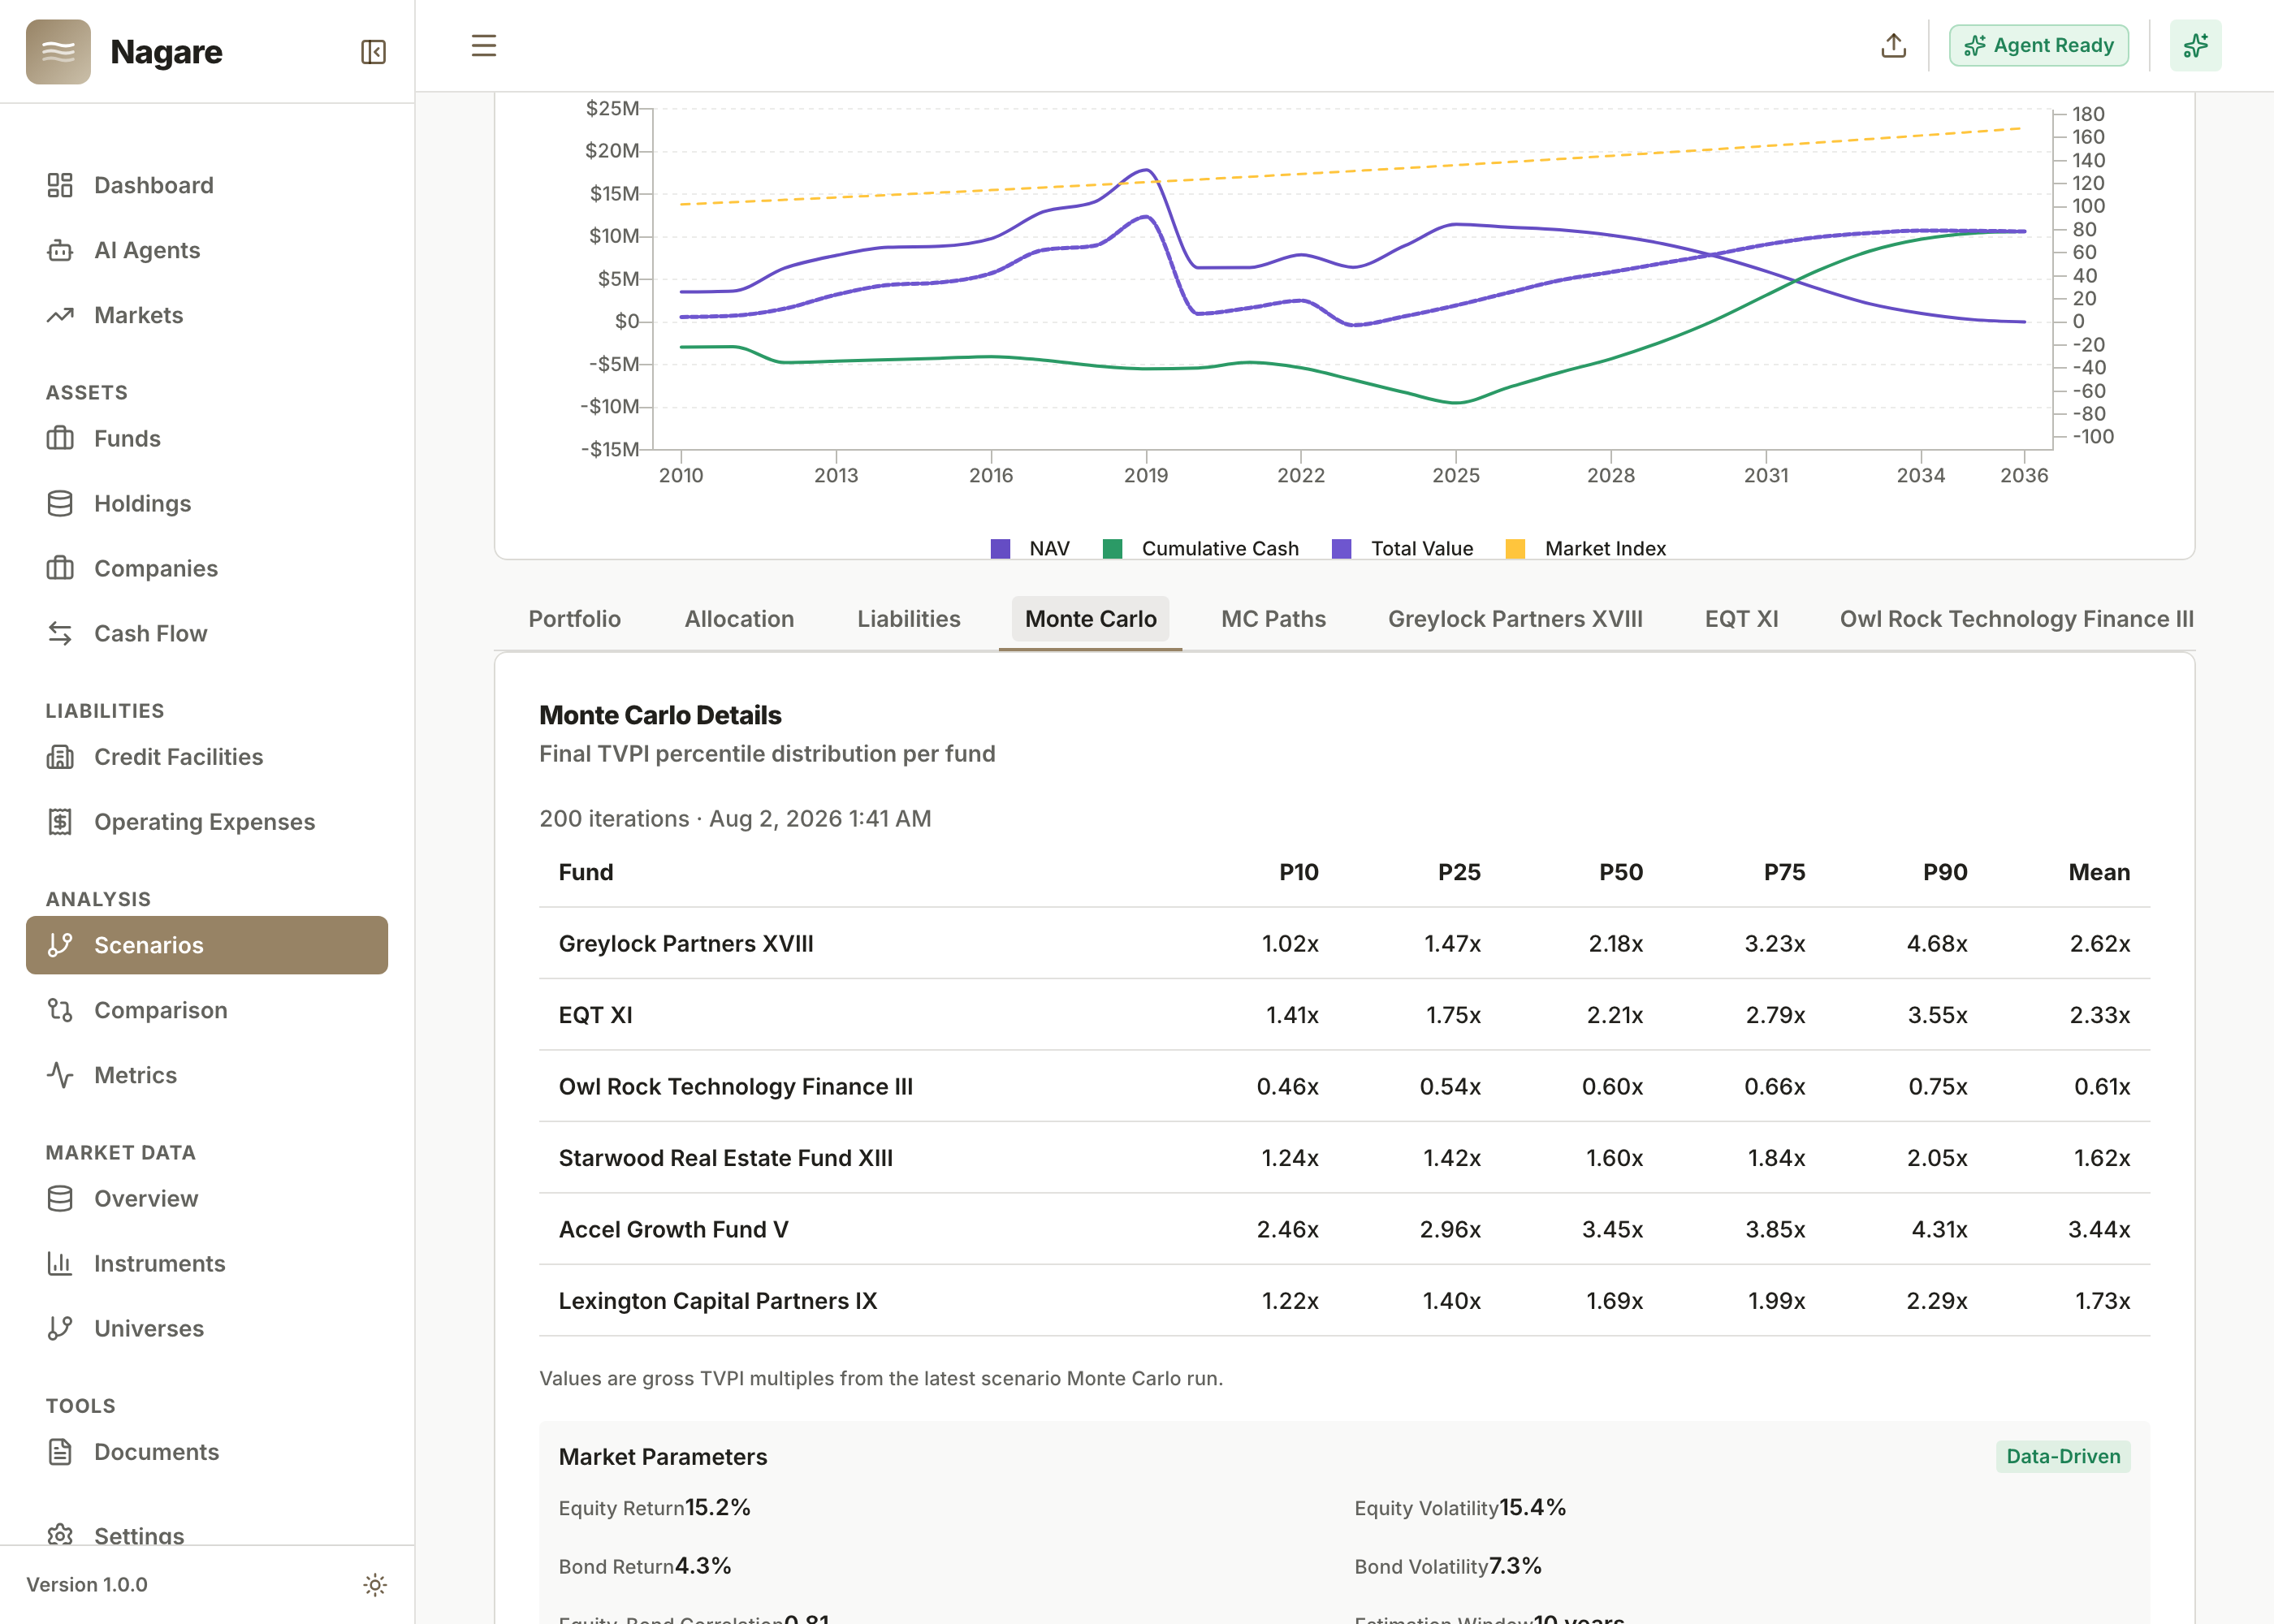The image size is (2274, 1624).
Task: Toggle Cumulative Cash legend swatch
Action: (x=1112, y=549)
